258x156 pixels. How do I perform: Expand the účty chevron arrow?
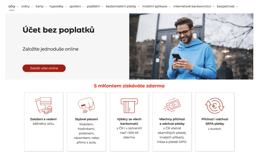click(18, 7)
